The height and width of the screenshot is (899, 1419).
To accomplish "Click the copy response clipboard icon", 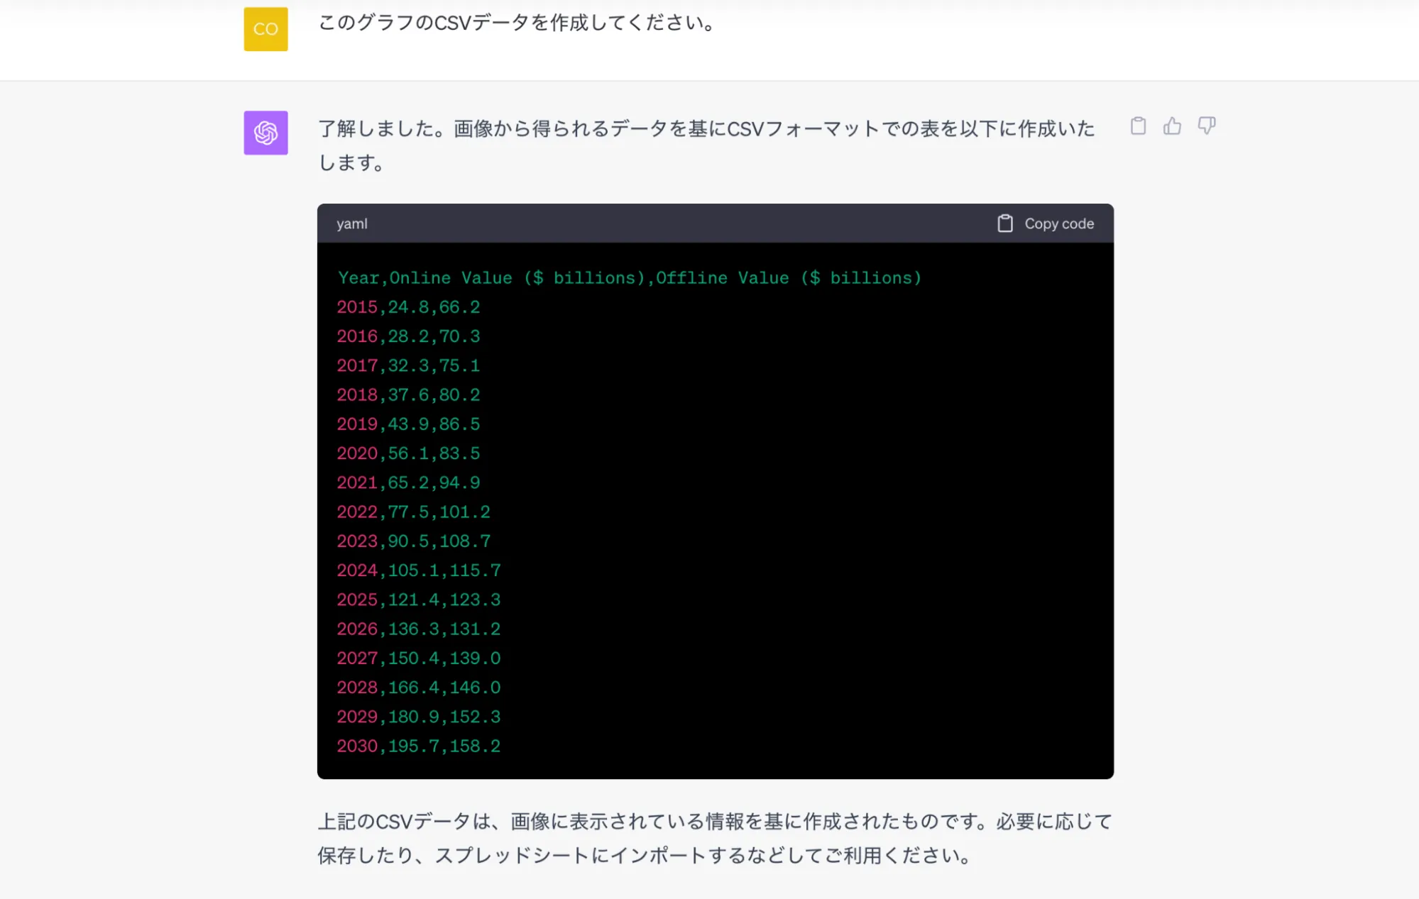I will [x=1138, y=126].
